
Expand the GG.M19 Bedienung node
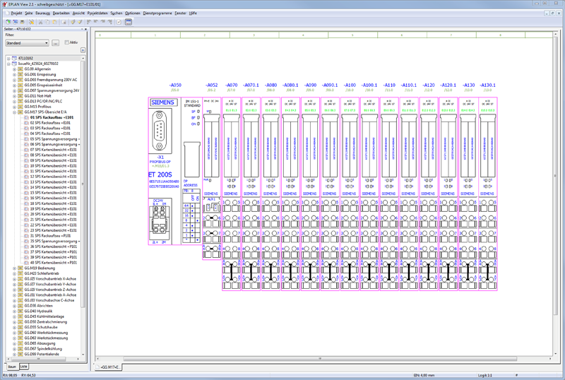click(14, 268)
